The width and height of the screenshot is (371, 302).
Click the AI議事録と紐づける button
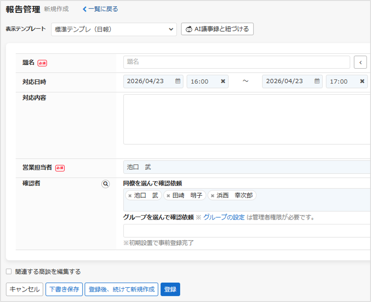pyautogui.click(x=217, y=29)
